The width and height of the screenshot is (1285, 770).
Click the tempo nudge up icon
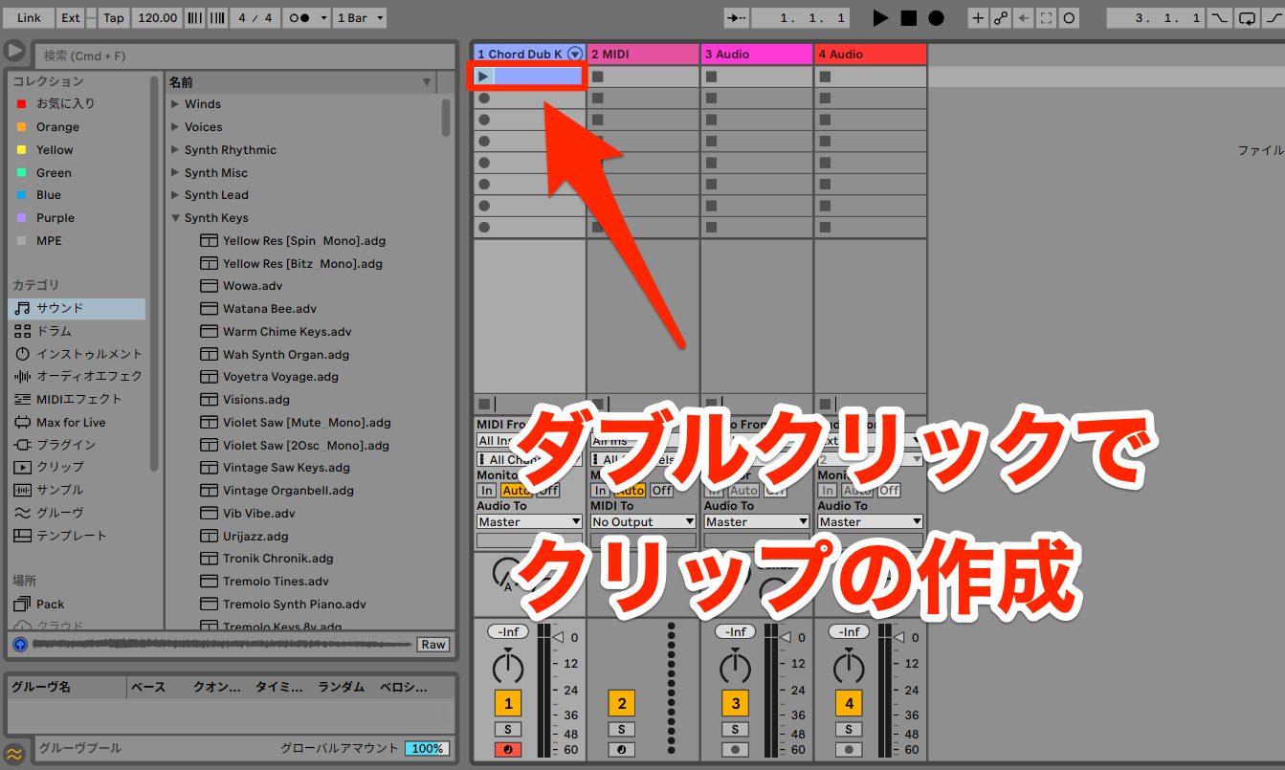(x=217, y=18)
